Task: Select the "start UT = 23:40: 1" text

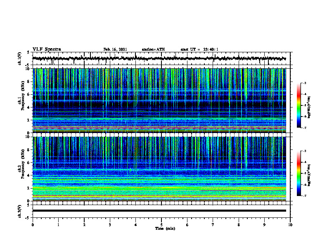Action: coord(199,49)
